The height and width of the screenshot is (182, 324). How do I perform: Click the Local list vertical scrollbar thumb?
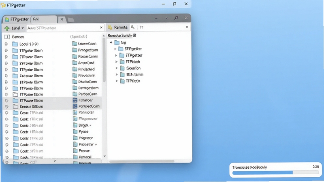coord(104,60)
